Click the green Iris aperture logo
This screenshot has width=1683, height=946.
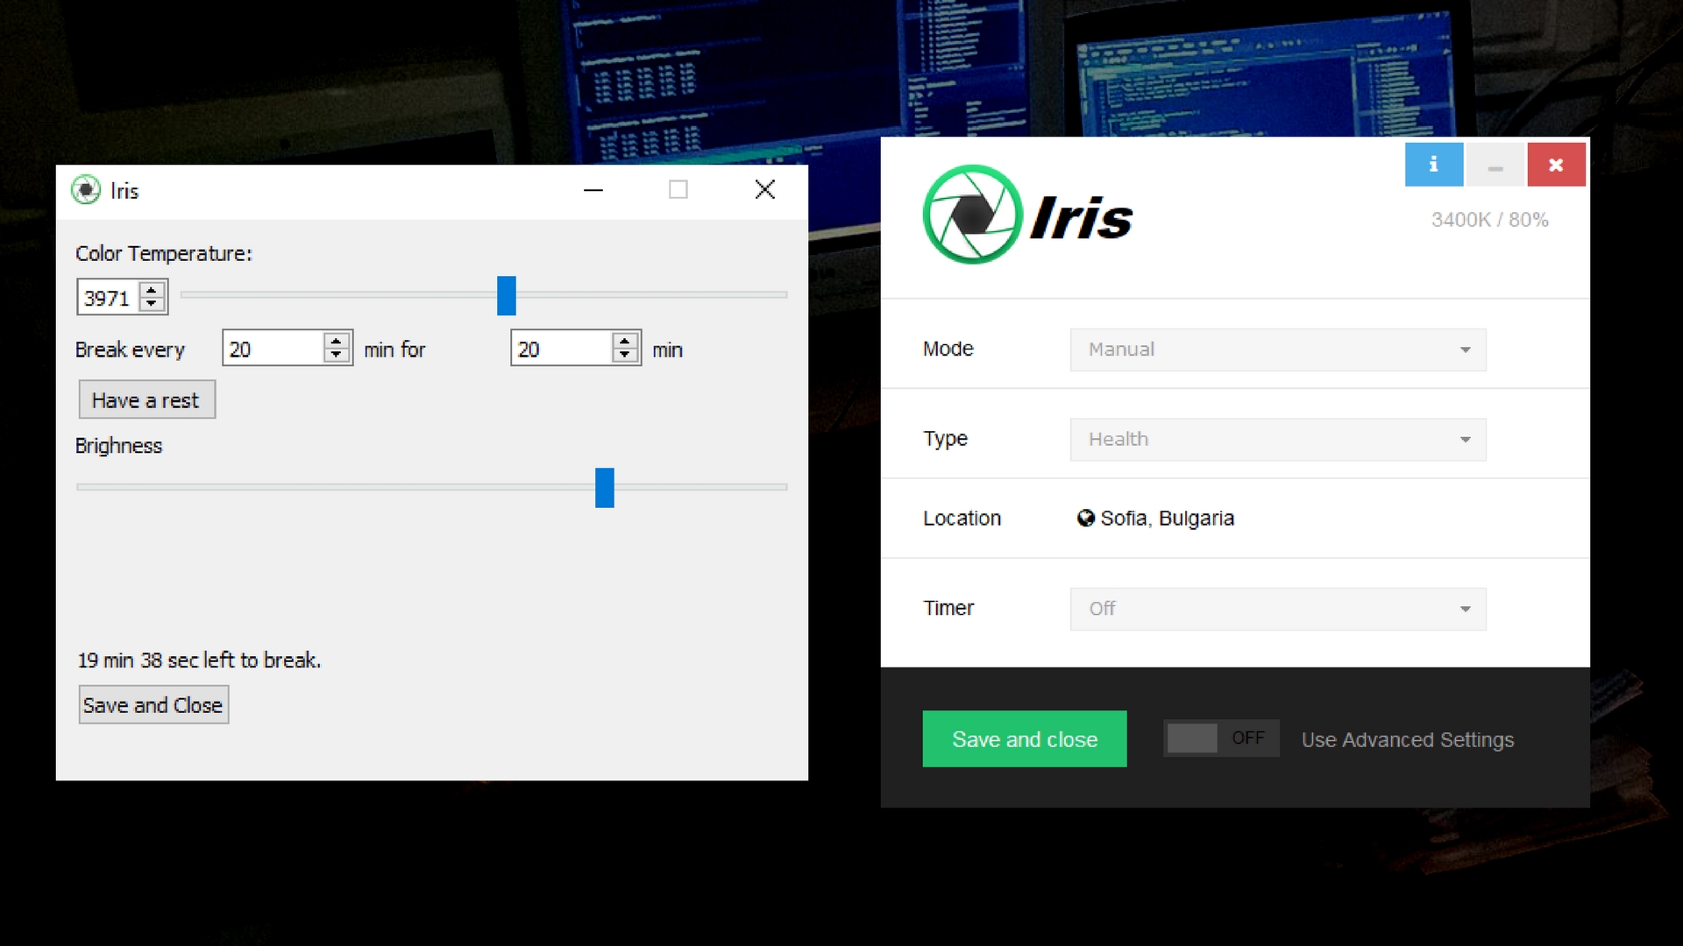tap(972, 215)
